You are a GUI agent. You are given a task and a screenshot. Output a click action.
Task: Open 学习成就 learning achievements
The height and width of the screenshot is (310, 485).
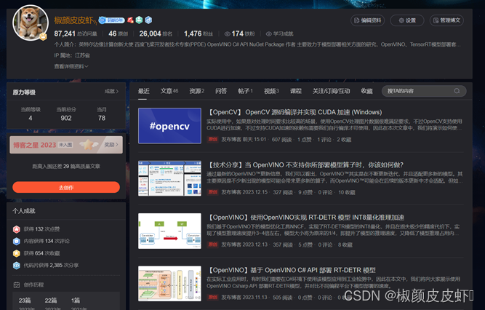(x=280, y=33)
